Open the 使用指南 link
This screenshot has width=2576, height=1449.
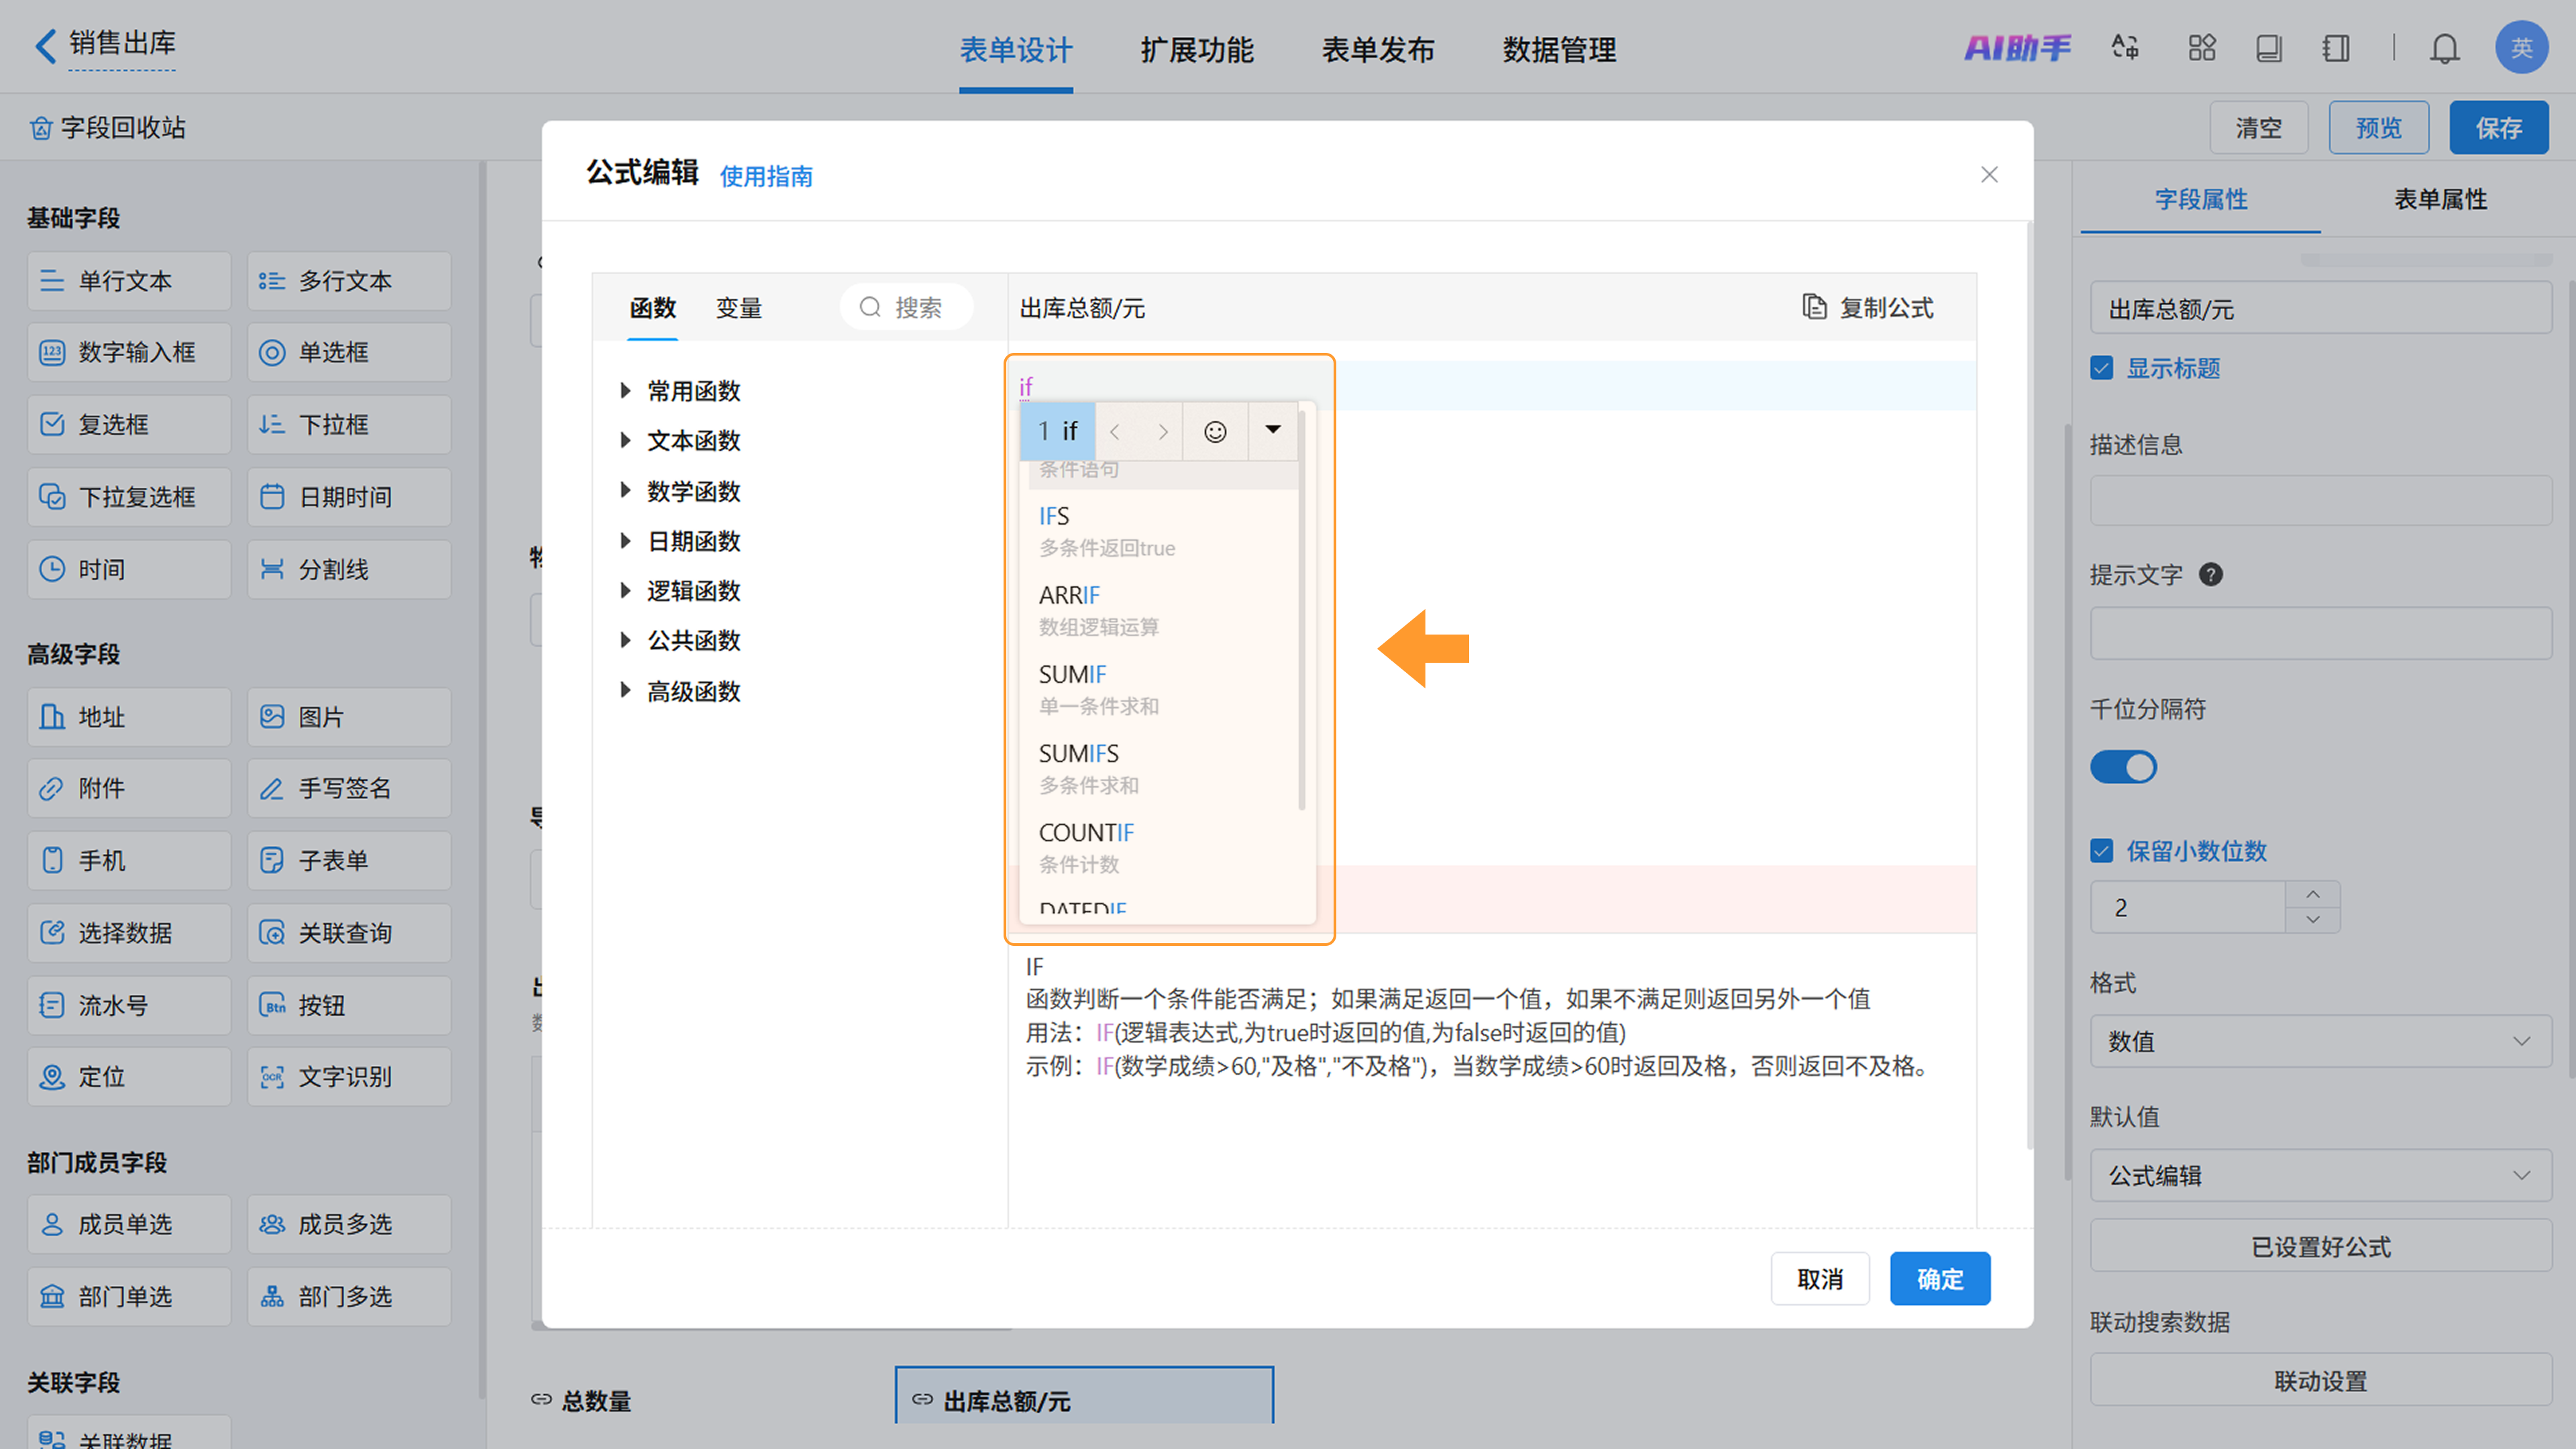[766, 177]
